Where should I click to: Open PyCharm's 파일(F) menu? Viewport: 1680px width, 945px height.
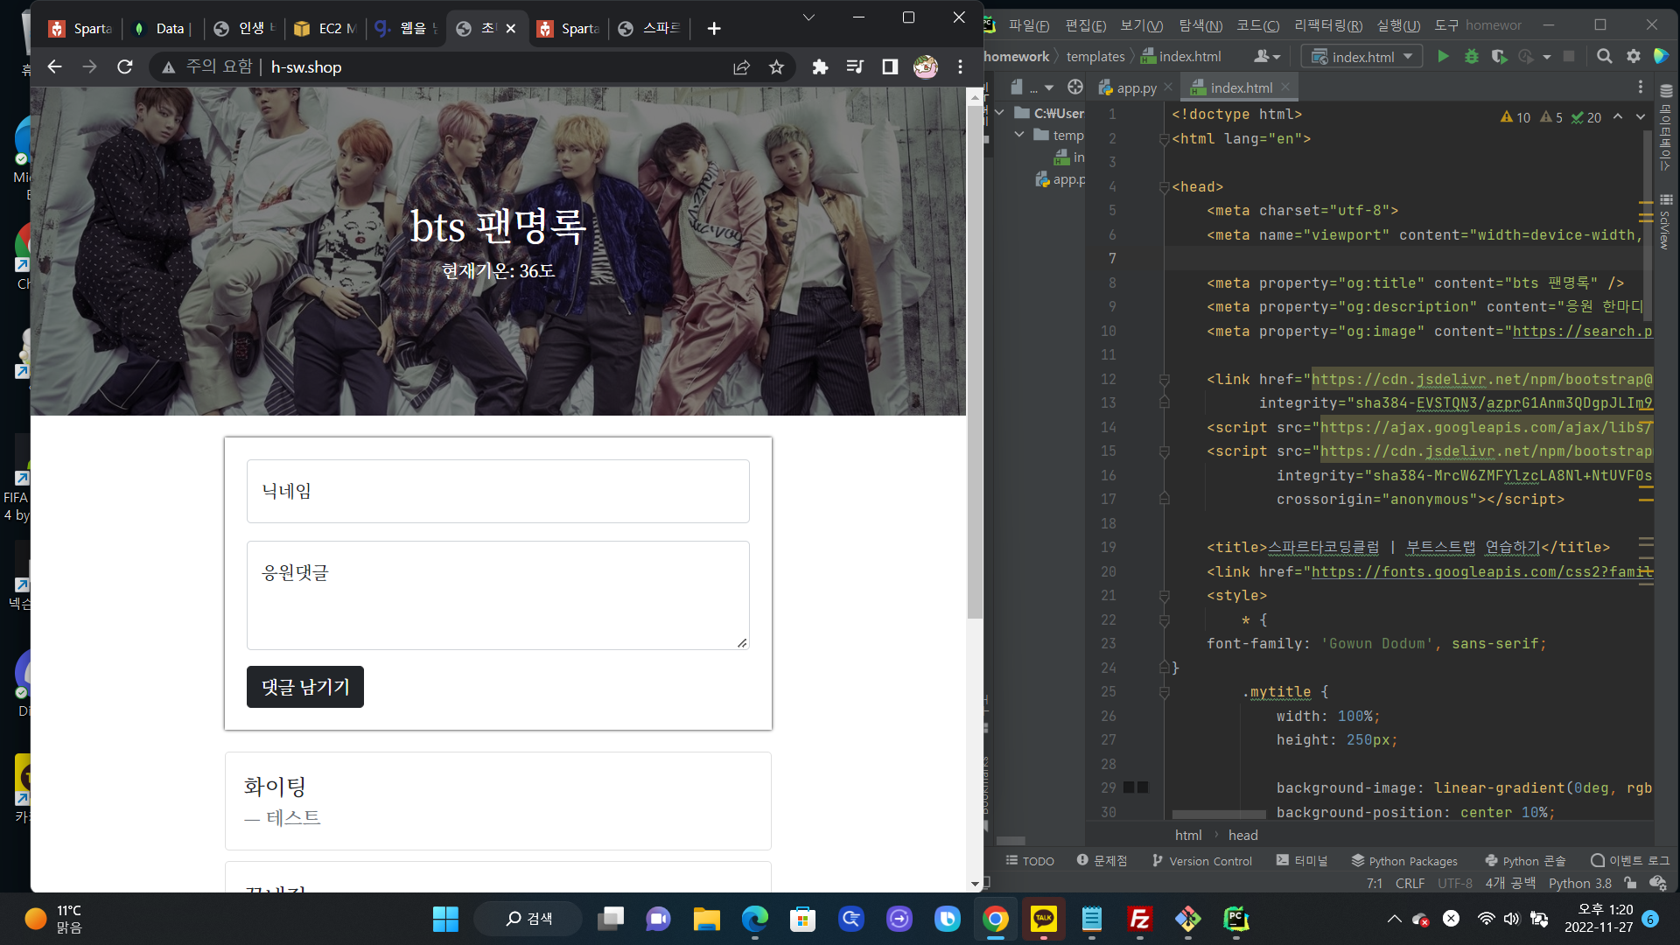1029,25
